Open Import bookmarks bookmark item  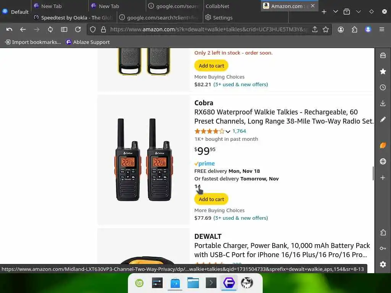point(33,42)
